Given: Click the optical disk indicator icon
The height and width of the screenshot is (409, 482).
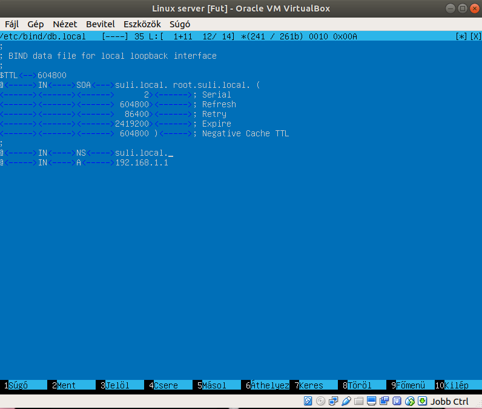Looking at the screenshot, I should click(x=321, y=401).
